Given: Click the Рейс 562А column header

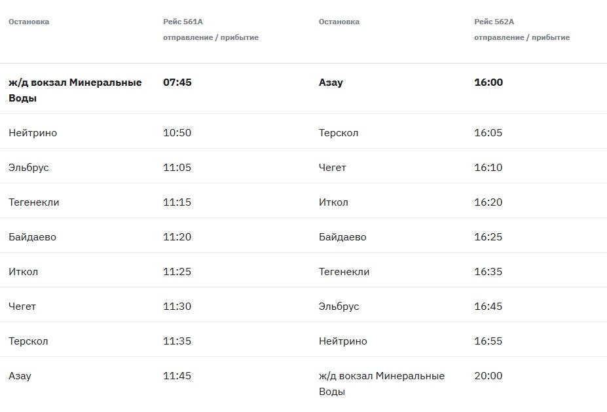Looking at the screenshot, I should coord(494,22).
